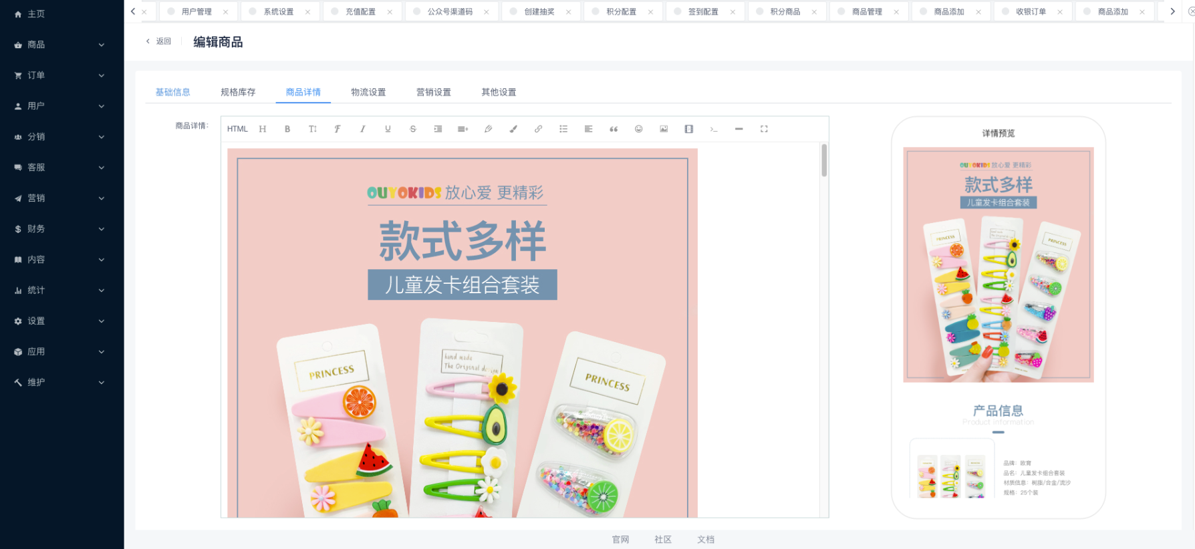Expand the 商品 sidebar menu
The height and width of the screenshot is (549, 1195).
[x=60, y=45]
